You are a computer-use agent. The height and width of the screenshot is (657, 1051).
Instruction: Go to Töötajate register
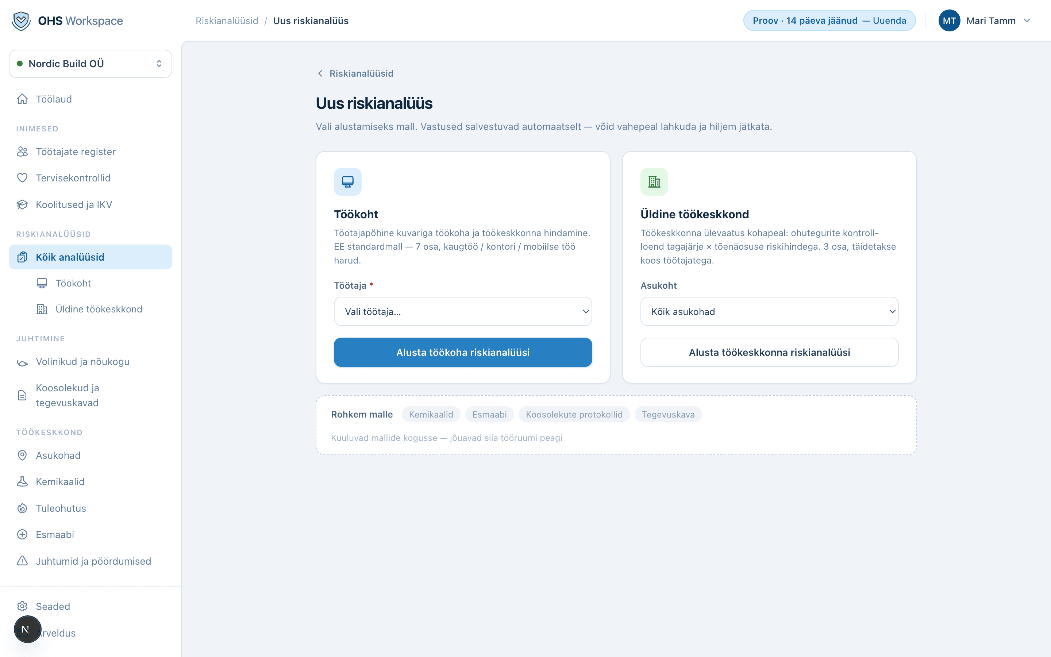tap(91, 151)
